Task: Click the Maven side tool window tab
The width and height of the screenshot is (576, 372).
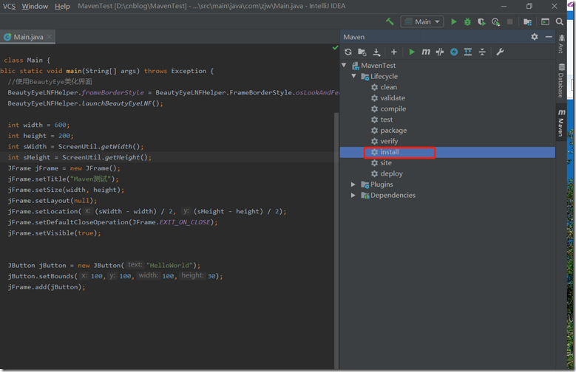Action: point(561,123)
